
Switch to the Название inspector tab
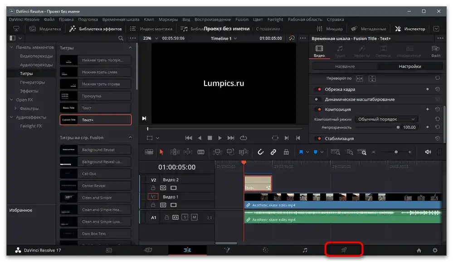pos(345,67)
